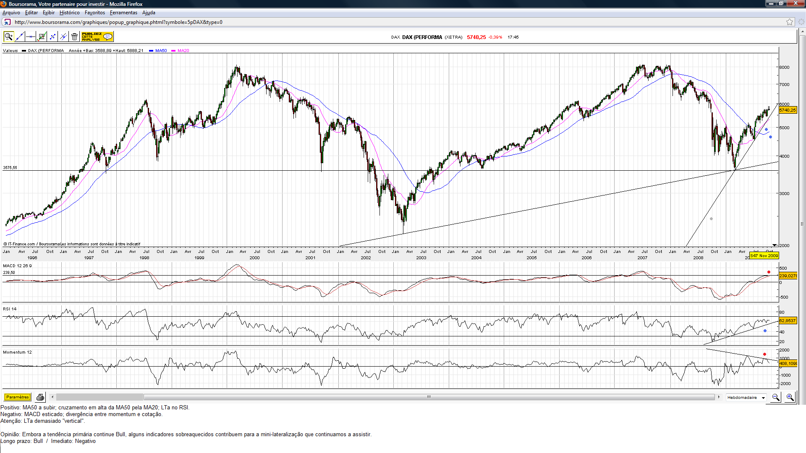This screenshot has width=806, height=453.
Task: Click the Valeurs legend label
Action: click(x=10, y=51)
